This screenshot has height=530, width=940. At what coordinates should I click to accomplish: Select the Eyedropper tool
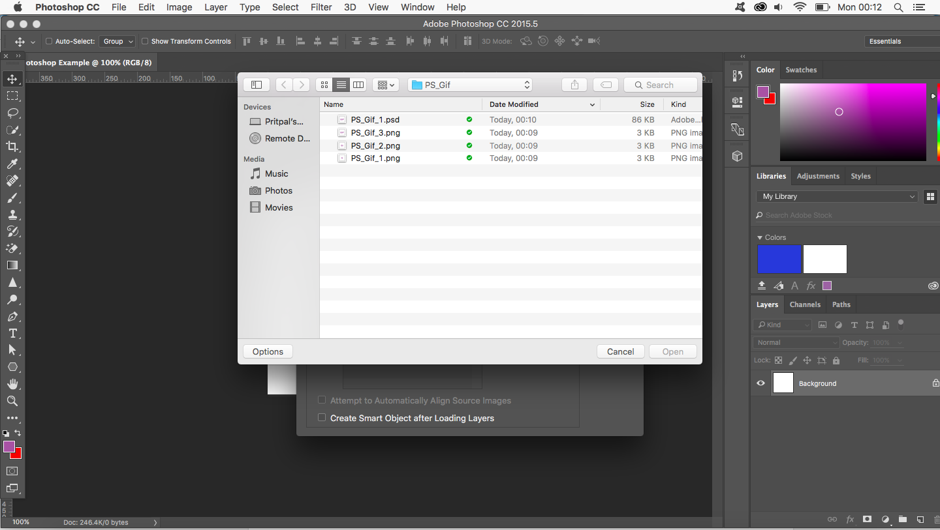coord(12,164)
